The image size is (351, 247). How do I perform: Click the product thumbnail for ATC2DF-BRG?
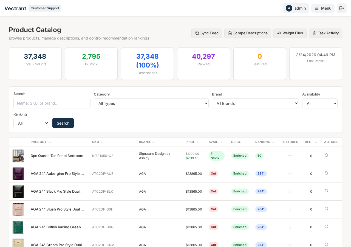point(18,227)
